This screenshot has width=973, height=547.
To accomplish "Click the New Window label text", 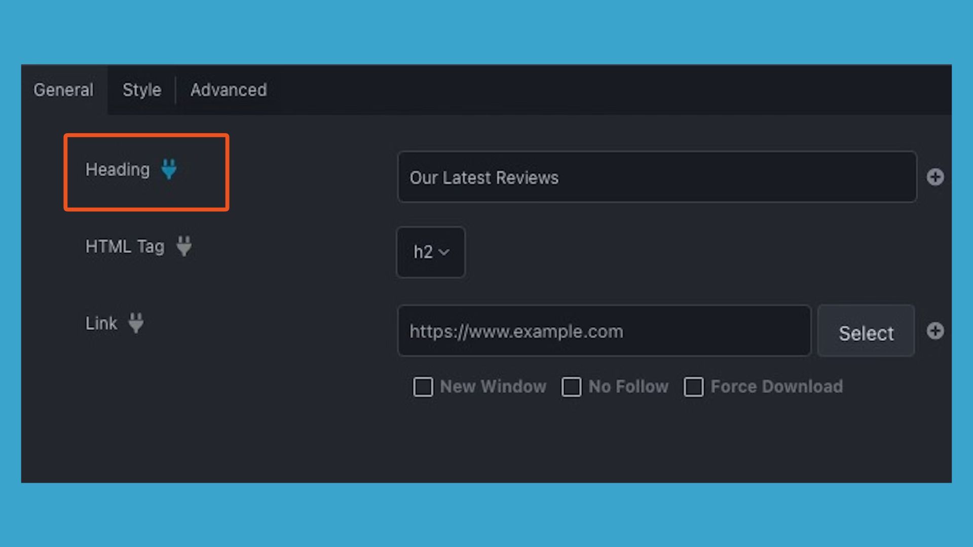I will point(493,387).
